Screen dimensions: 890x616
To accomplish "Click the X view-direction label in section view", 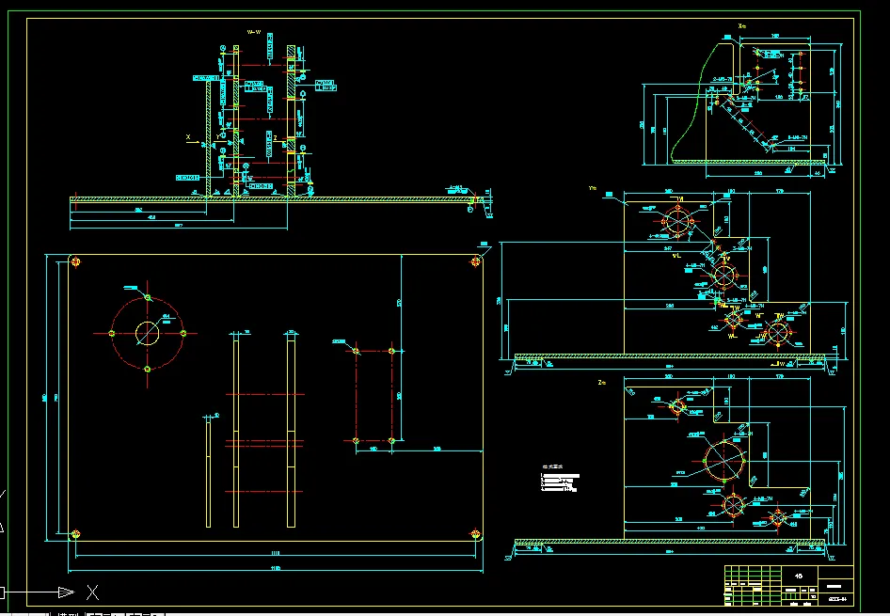I will 188,137.
